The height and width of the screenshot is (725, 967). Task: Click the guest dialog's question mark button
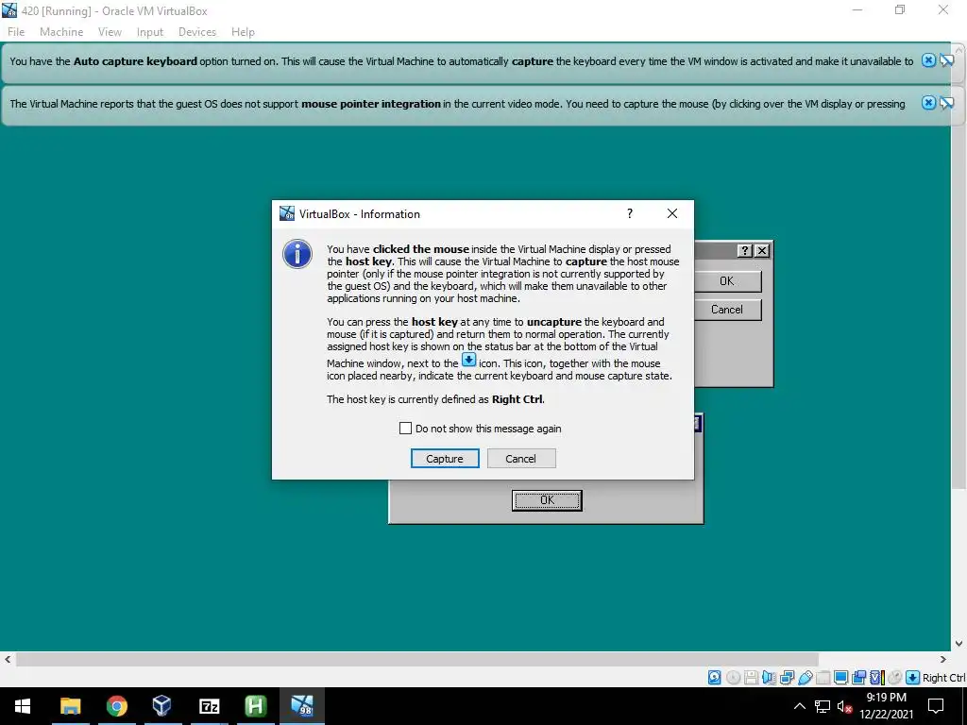745,250
